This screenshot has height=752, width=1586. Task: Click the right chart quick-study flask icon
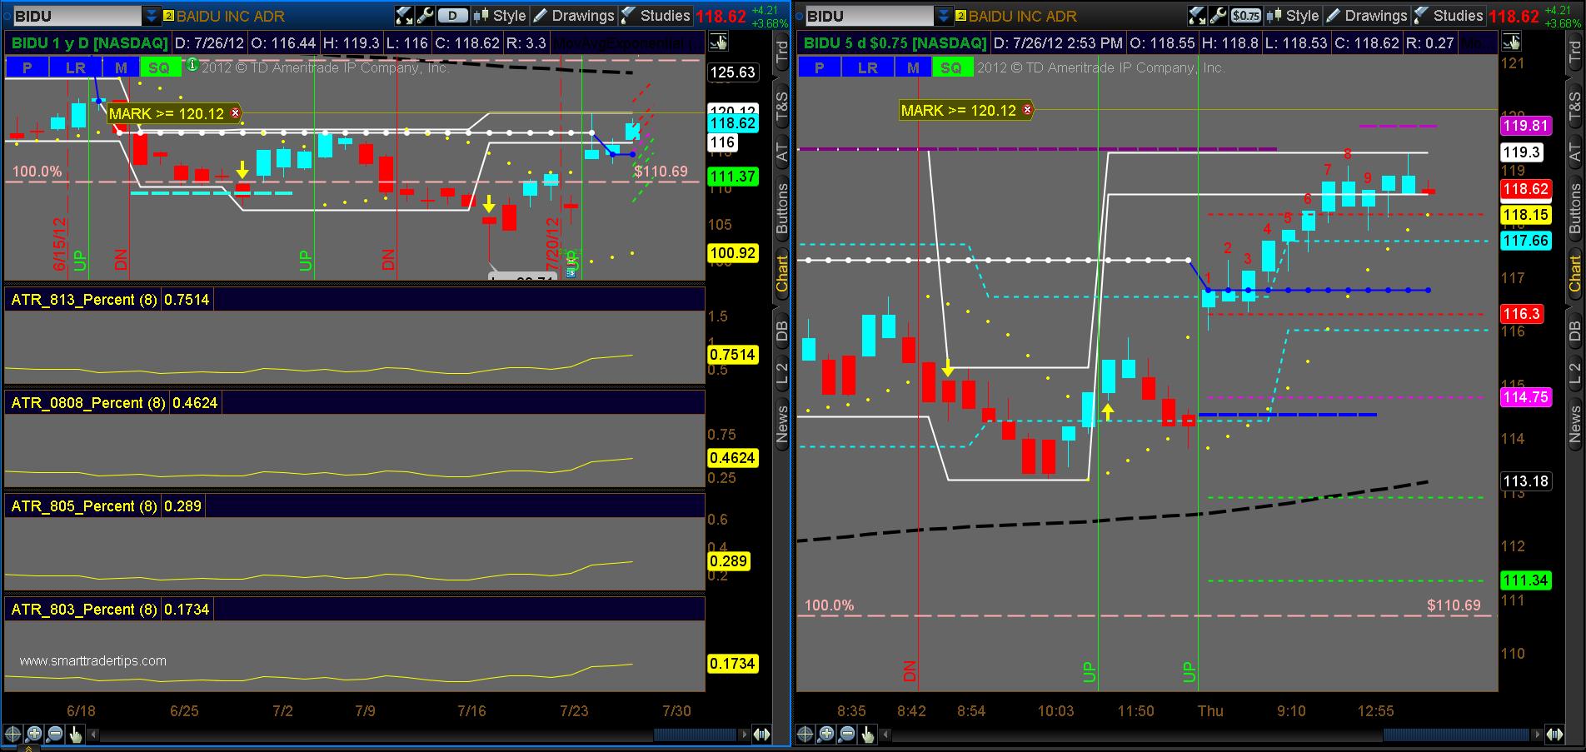[x=1197, y=16]
